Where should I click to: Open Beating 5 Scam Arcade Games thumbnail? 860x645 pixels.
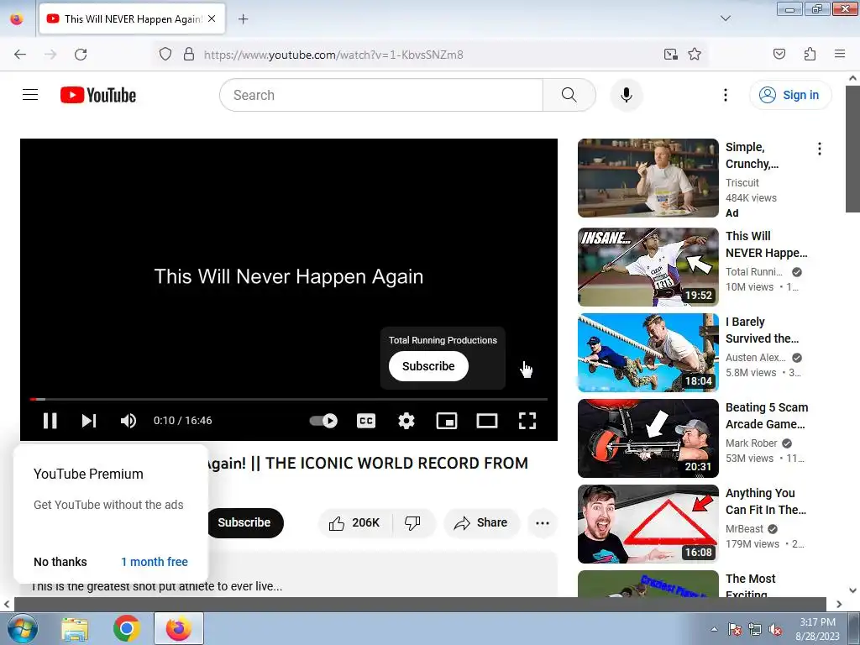click(x=648, y=438)
